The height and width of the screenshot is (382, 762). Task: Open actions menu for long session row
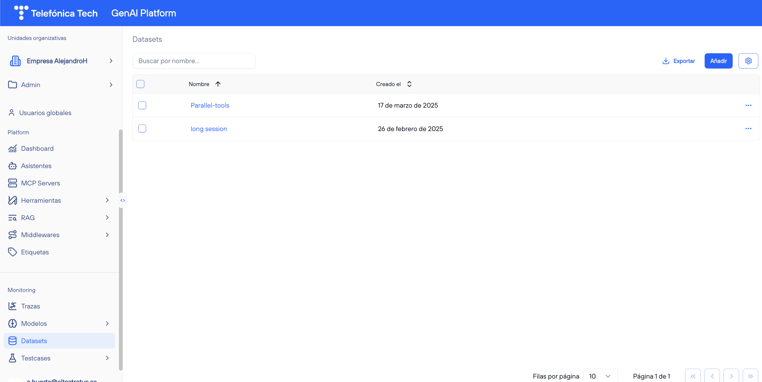click(748, 128)
